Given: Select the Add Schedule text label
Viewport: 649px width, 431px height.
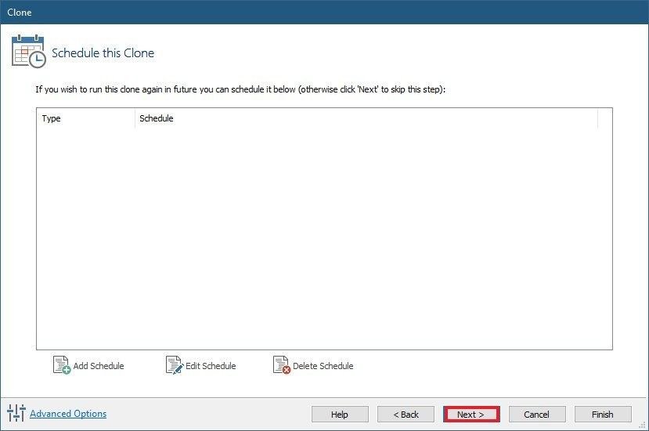Looking at the screenshot, I should (99, 366).
